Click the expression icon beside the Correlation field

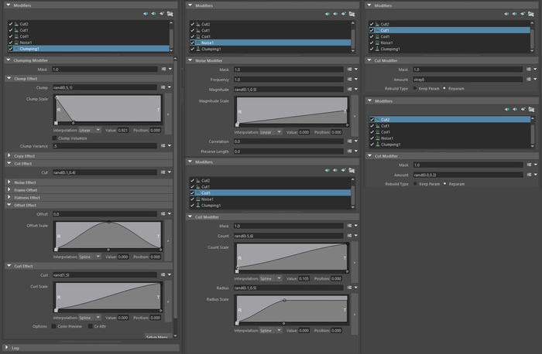click(350, 141)
